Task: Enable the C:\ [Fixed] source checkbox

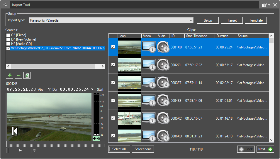Action: 8,35
